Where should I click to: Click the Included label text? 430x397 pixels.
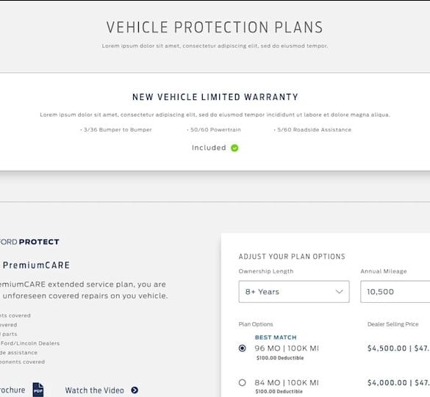209,148
